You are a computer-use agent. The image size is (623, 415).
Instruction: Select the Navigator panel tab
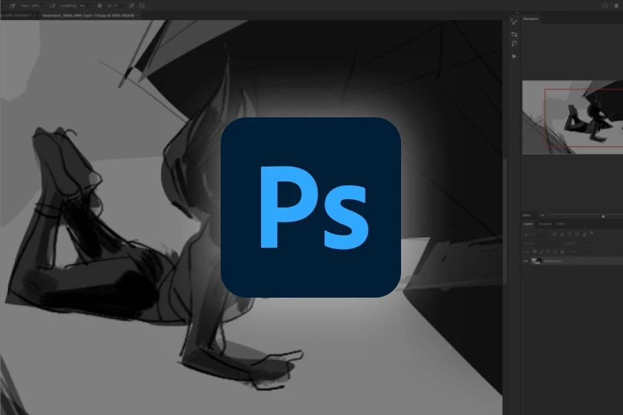pos(531,19)
